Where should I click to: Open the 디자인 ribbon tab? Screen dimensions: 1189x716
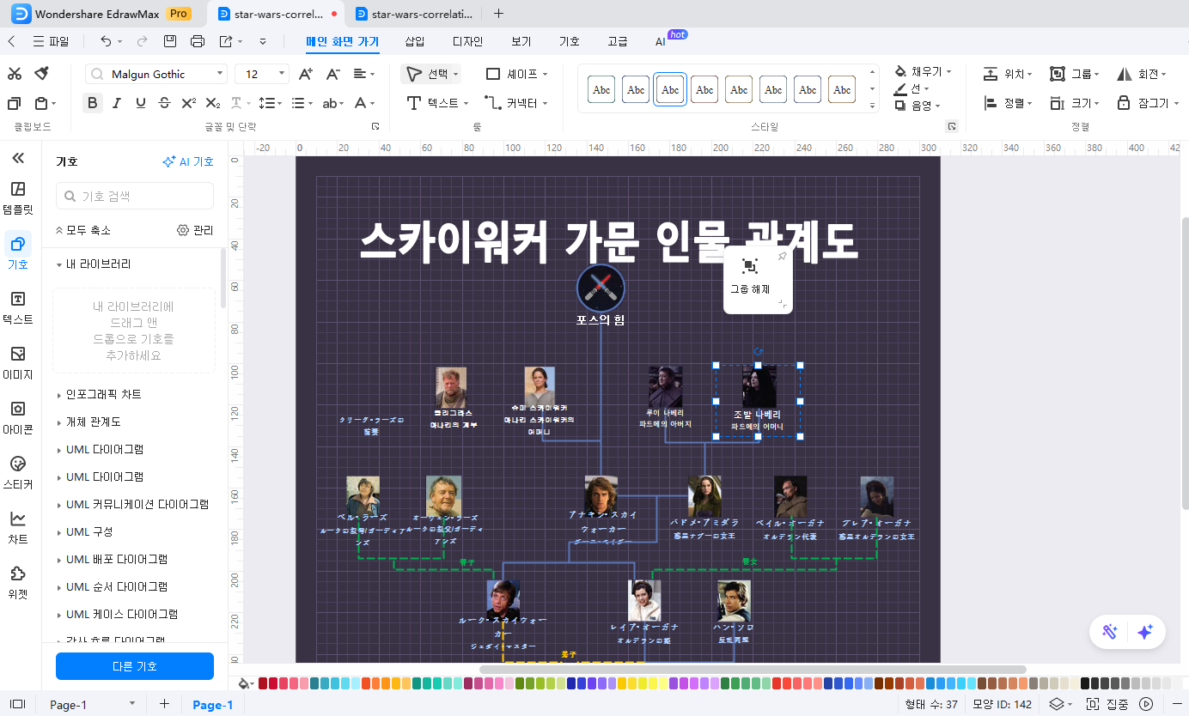(x=467, y=41)
